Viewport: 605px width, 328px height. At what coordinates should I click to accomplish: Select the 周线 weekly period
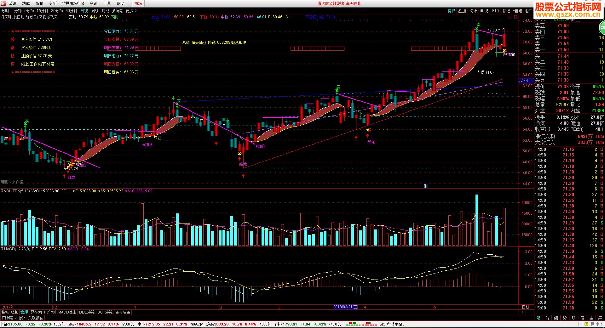point(95,11)
